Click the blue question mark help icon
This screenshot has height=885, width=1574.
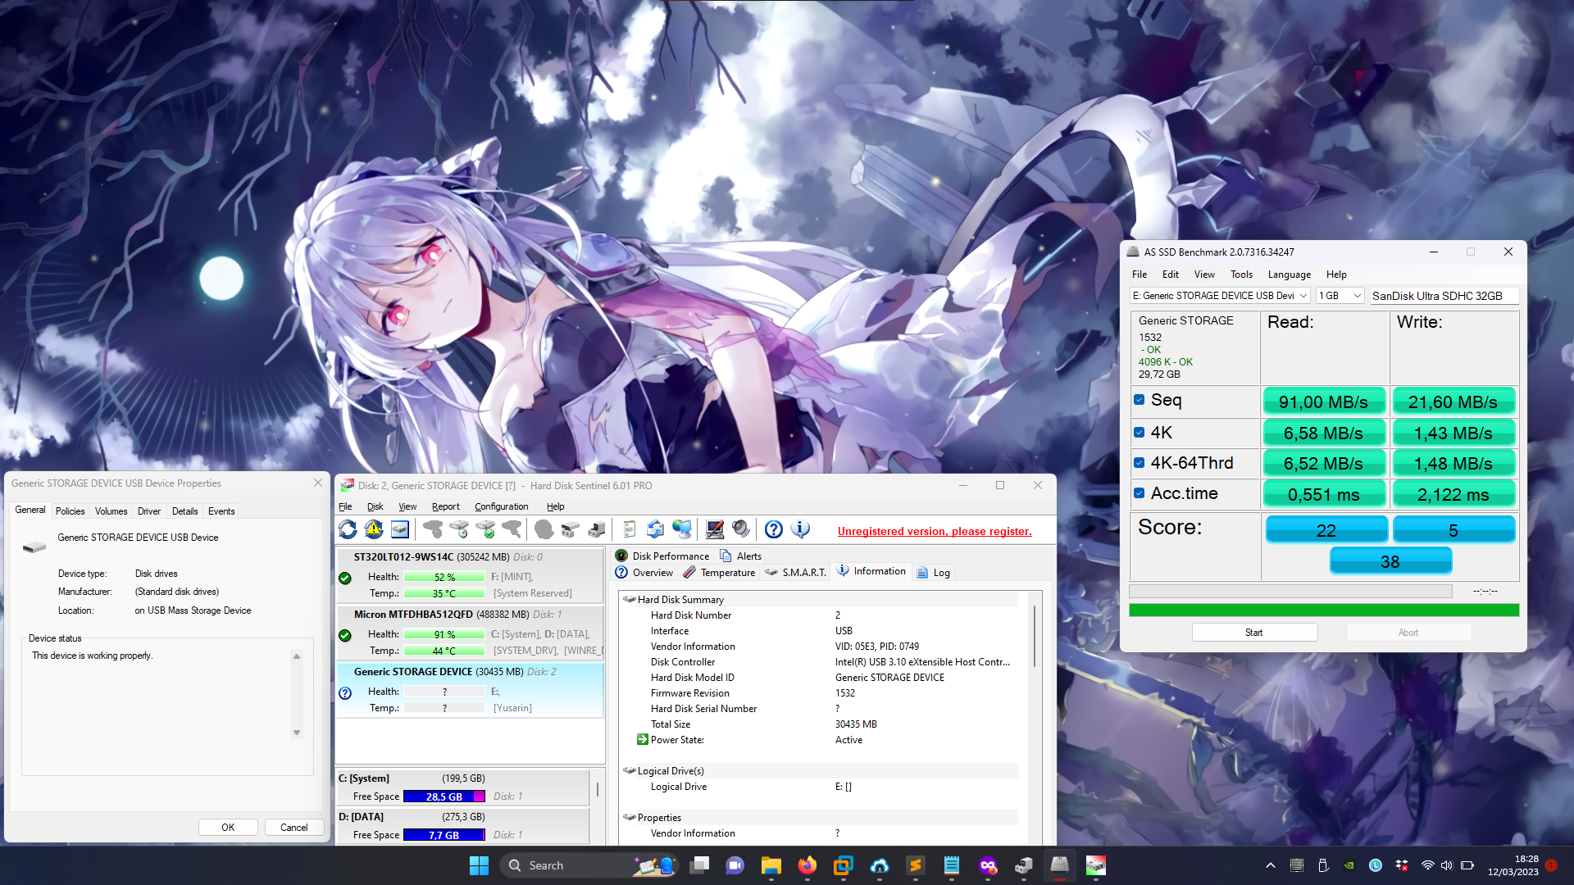click(x=774, y=529)
